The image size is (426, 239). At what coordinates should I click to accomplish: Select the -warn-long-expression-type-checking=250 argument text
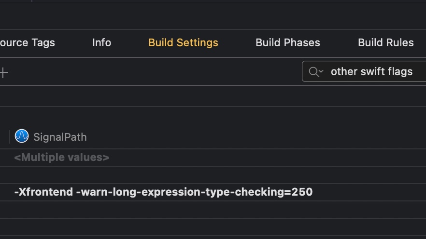click(194, 192)
